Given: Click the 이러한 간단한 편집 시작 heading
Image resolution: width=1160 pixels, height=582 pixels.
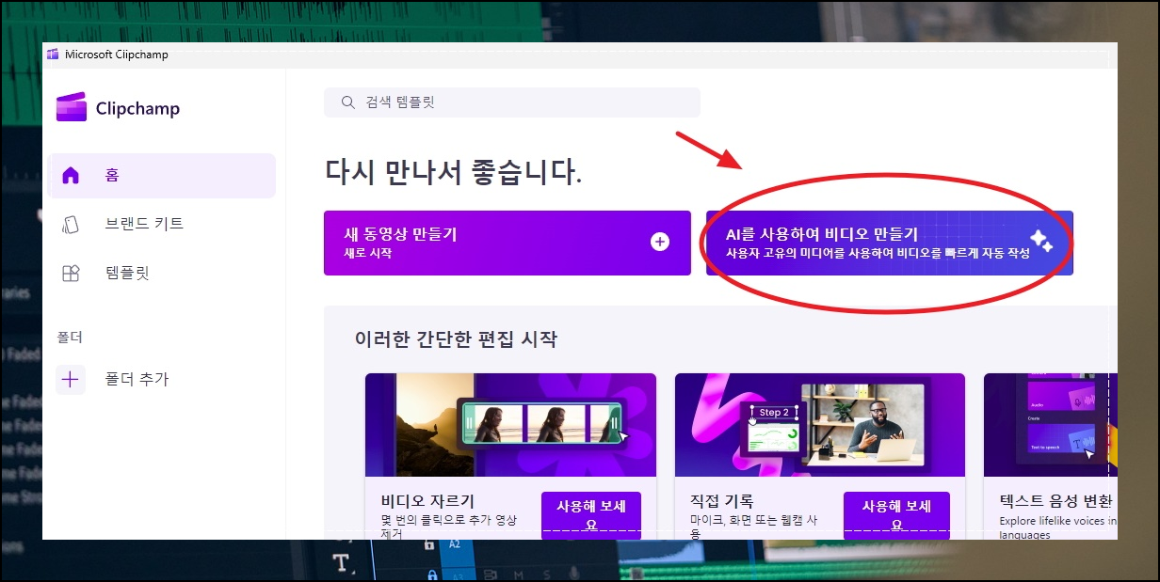Looking at the screenshot, I should point(456,338).
